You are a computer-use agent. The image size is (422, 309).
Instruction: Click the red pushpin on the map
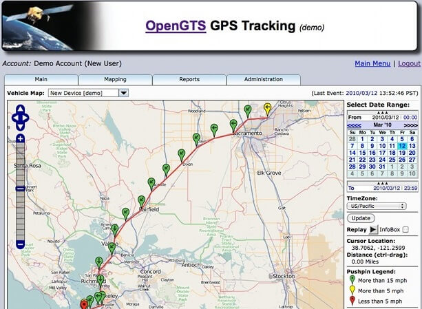[85, 303]
